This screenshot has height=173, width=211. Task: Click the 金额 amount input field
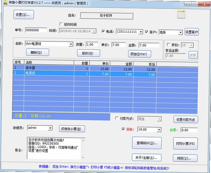pyautogui.click(x=149, y=45)
